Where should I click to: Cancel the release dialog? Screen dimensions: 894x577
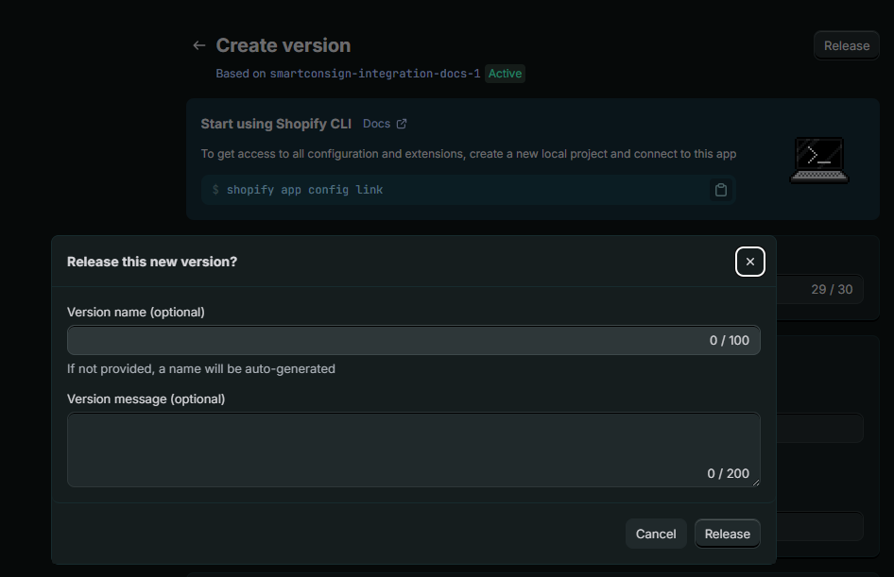656,534
